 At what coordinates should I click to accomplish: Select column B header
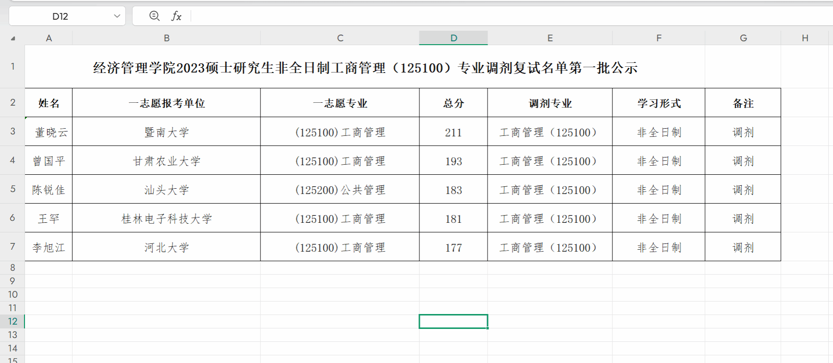coord(166,38)
